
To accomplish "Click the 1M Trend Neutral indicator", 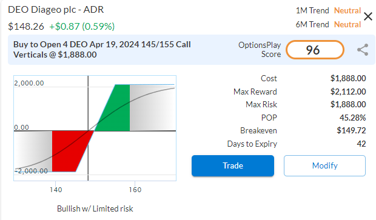I will point(328,10).
